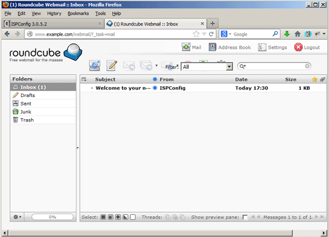Click the list options icon beside Subject

coord(84,79)
